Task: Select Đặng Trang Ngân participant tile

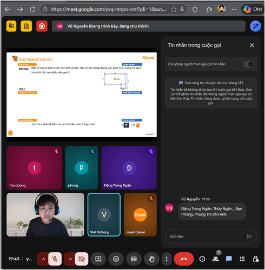Action: pyautogui.click(x=129, y=168)
